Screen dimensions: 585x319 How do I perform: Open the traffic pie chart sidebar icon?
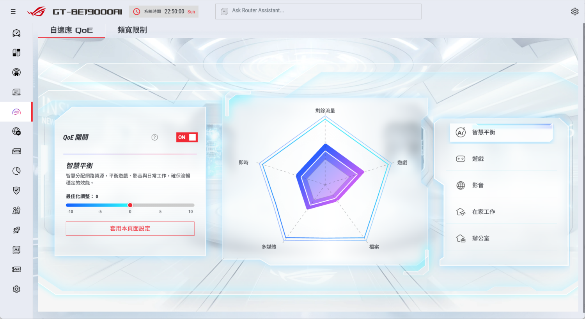click(16, 171)
